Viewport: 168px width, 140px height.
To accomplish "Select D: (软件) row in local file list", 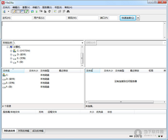I will 43,79.
